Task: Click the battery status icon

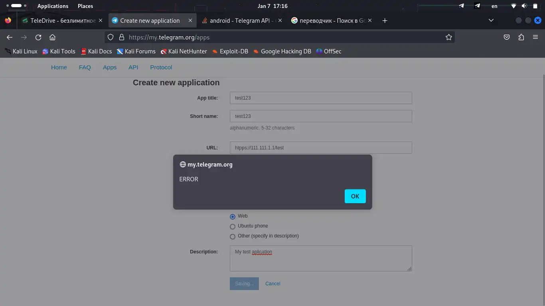Action: pos(535,6)
